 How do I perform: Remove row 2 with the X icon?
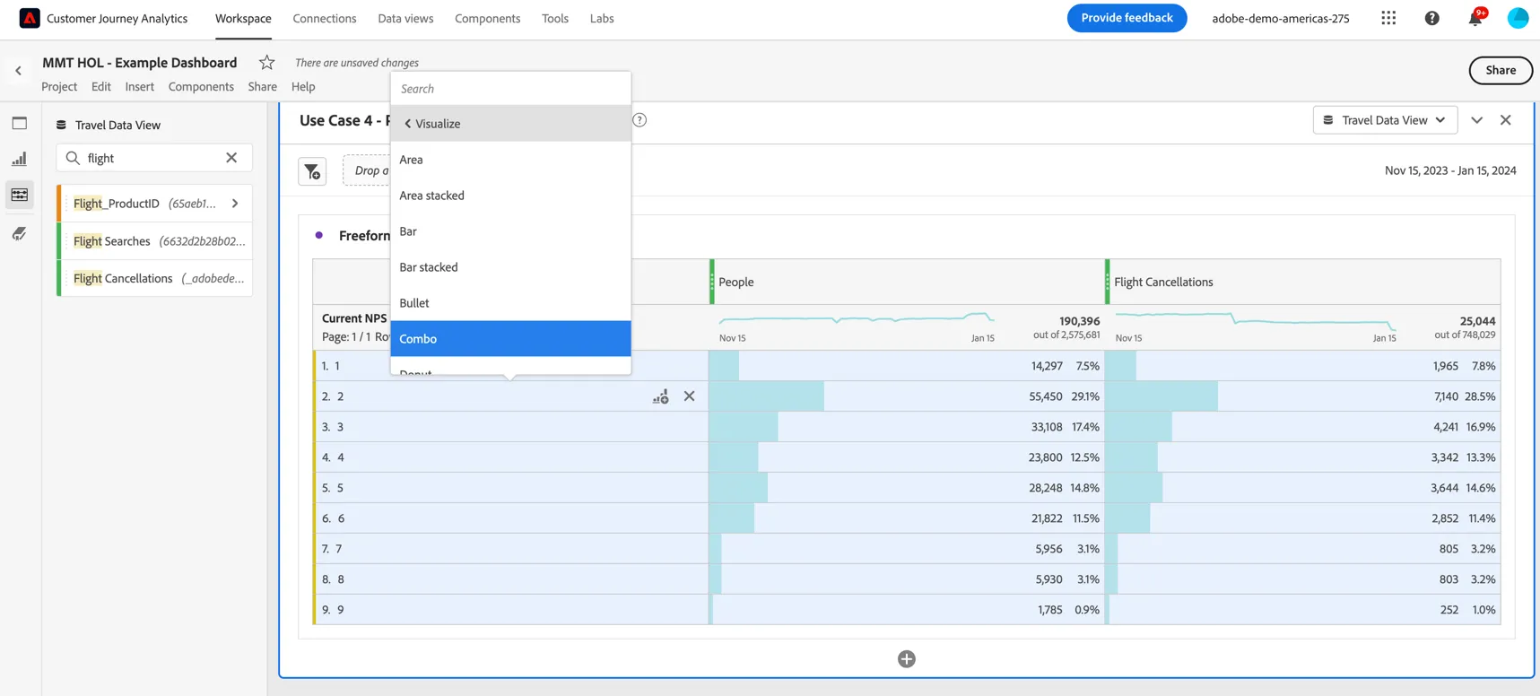(x=689, y=396)
